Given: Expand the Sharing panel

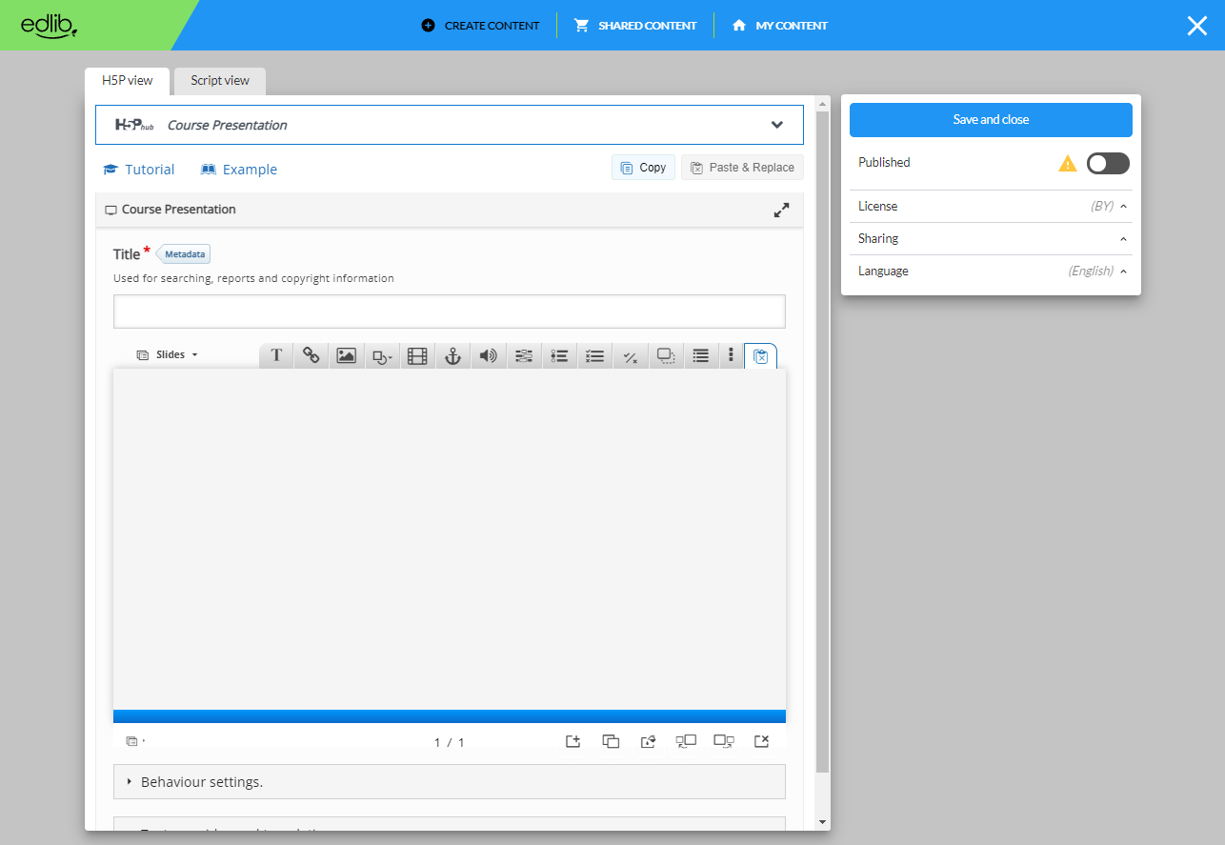Looking at the screenshot, I should coord(991,239).
